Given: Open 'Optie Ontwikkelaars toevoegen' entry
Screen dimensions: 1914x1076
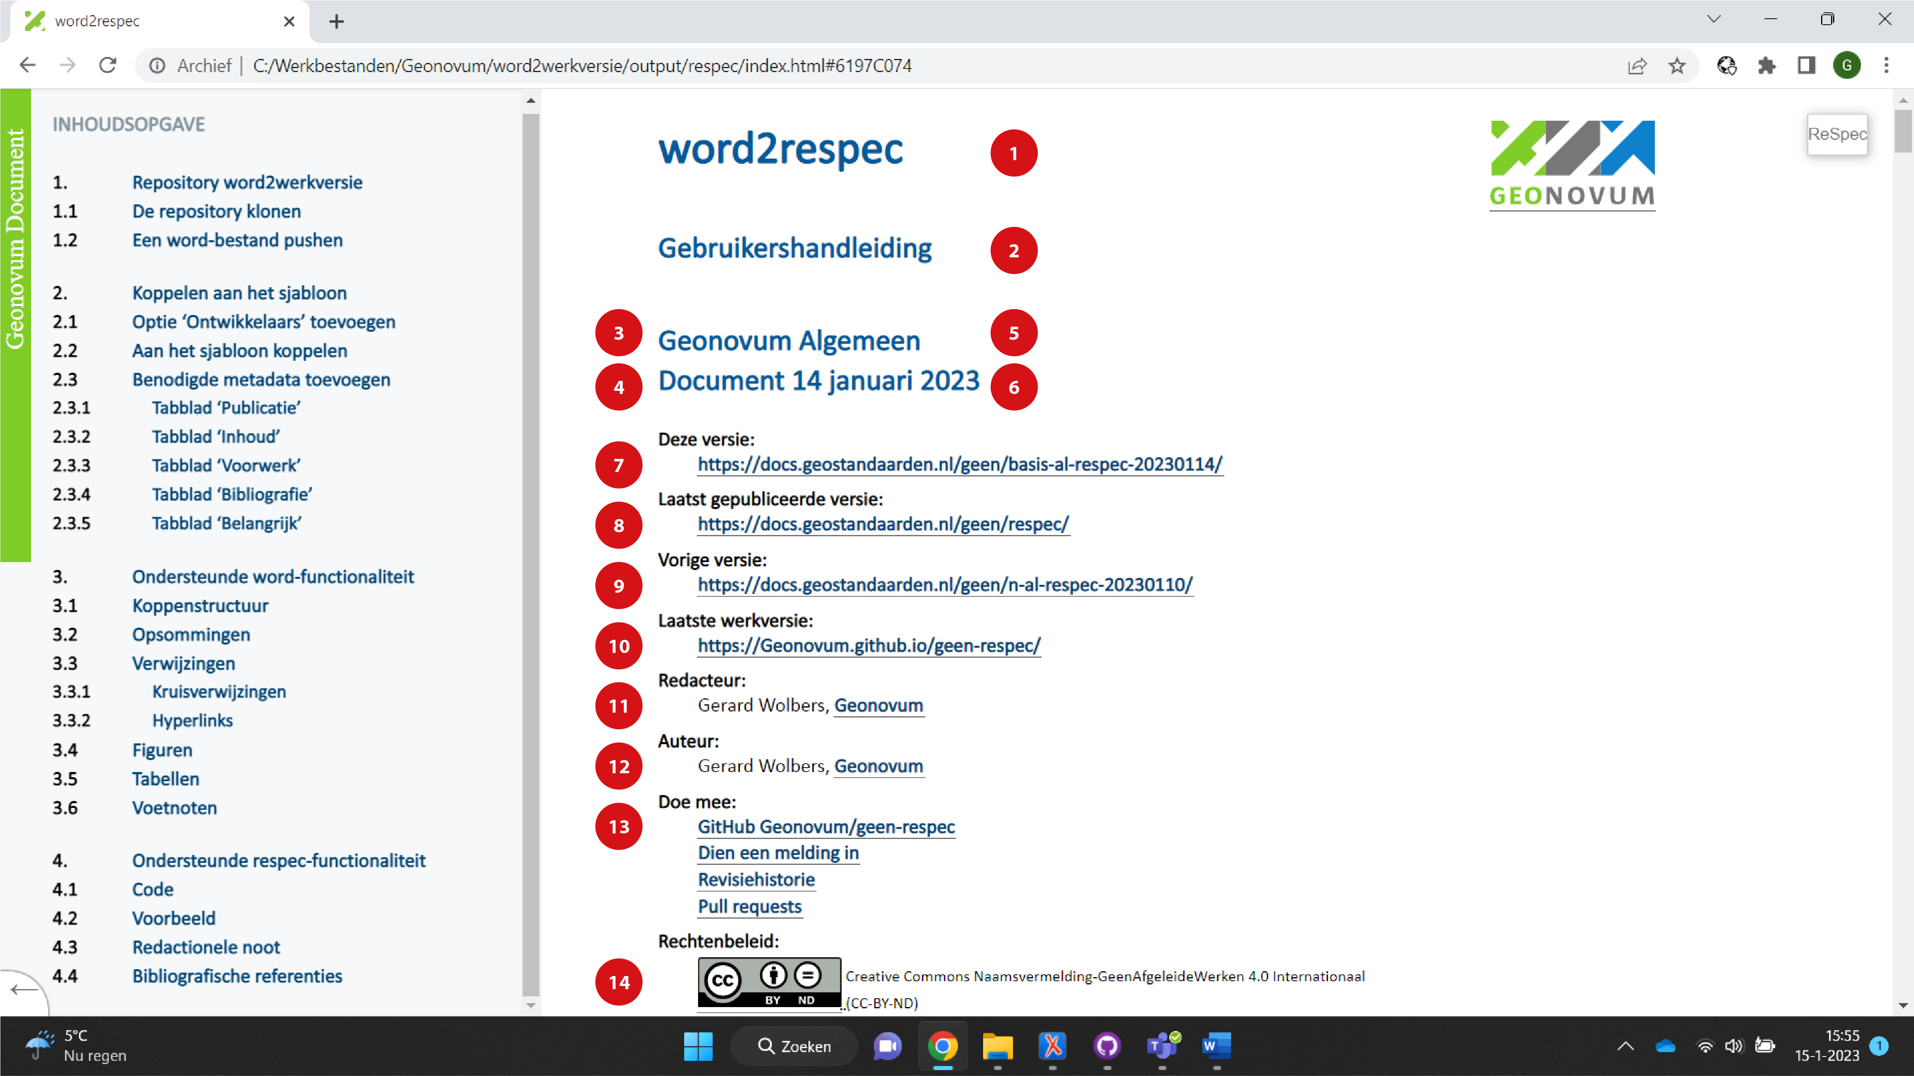Looking at the screenshot, I should [x=264, y=322].
